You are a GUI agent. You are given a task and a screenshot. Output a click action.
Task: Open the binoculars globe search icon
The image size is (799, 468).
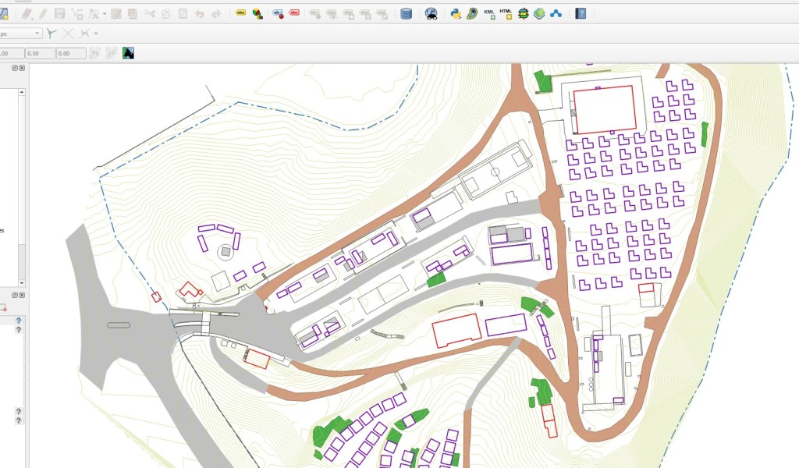(431, 13)
